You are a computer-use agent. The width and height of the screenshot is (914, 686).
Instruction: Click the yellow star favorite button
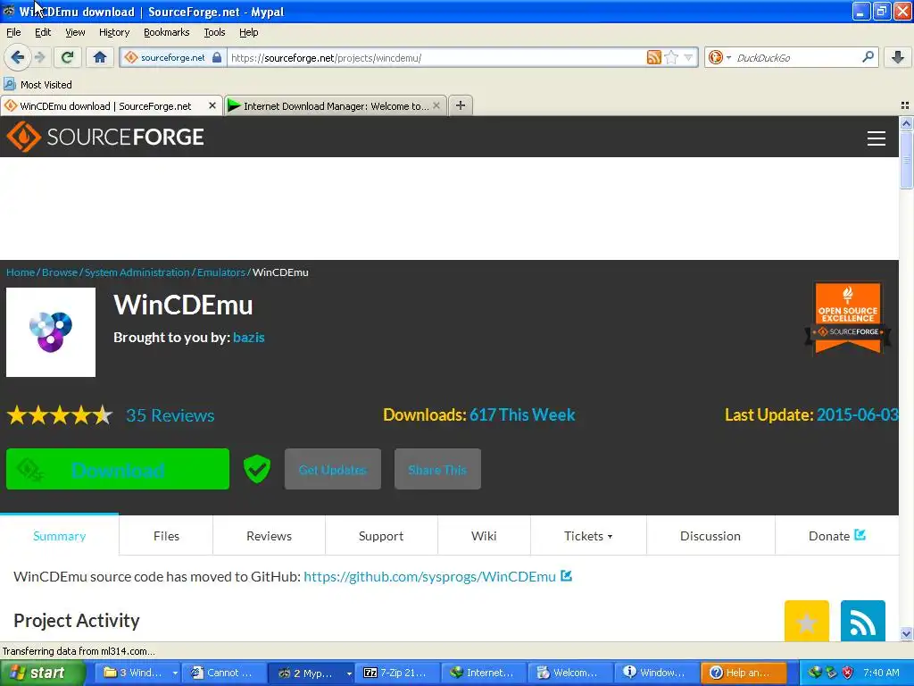pos(806,622)
